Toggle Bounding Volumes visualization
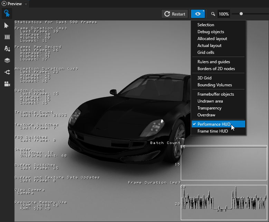Viewport: 269px width, 222px height. pyautogui.click(x=214, y=85)
